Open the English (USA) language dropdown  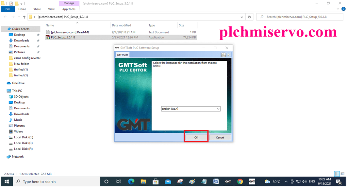tap(191, 109)
